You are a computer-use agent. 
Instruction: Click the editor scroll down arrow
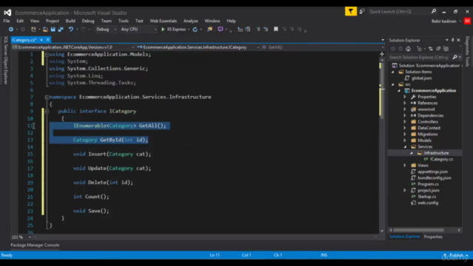coord(382,231)
